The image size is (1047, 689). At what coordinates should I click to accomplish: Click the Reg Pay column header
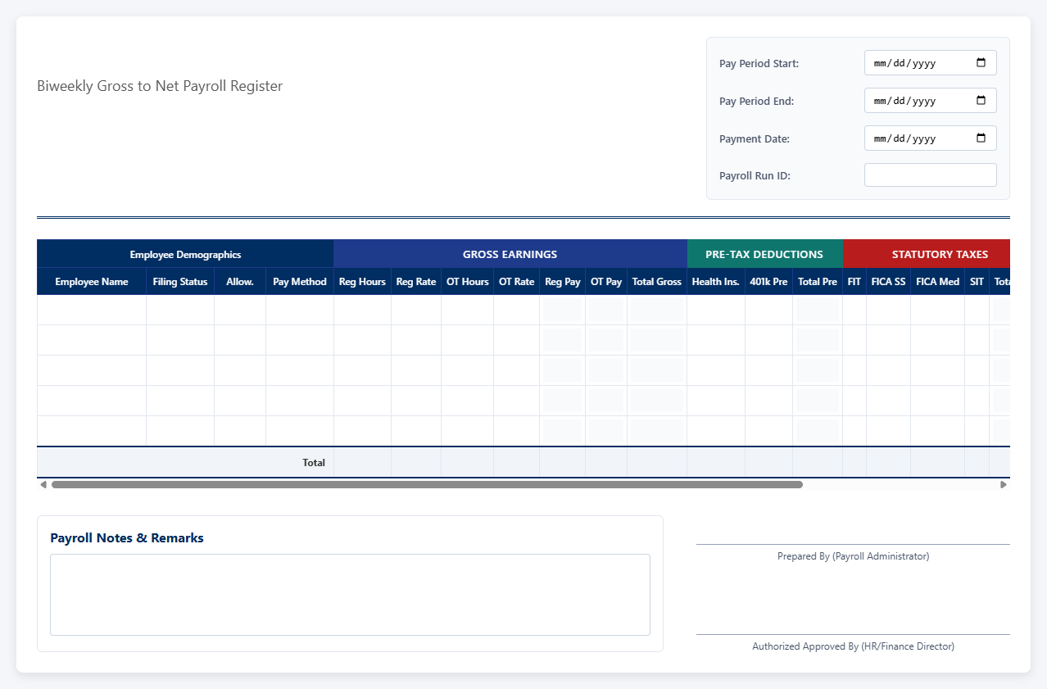click(x=563, y=282)
